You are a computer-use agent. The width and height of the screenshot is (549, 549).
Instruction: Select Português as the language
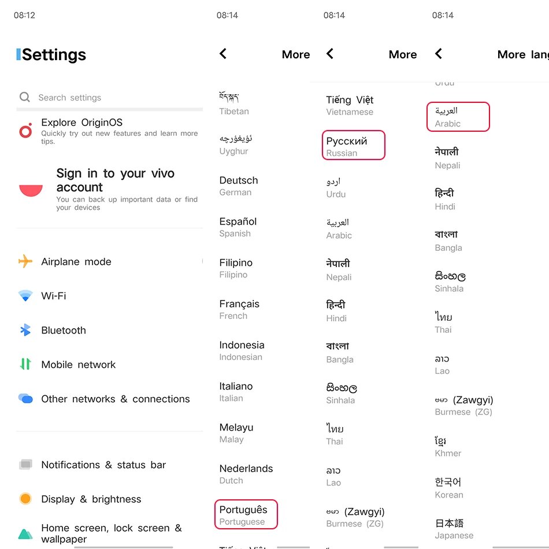pyautogui.click(x=246, y=515)
